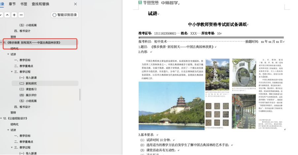Collapse the 试讲 node under section 11
Image resolution: width=298 pixels, height=155 pixels.
[x=8, y=54]
